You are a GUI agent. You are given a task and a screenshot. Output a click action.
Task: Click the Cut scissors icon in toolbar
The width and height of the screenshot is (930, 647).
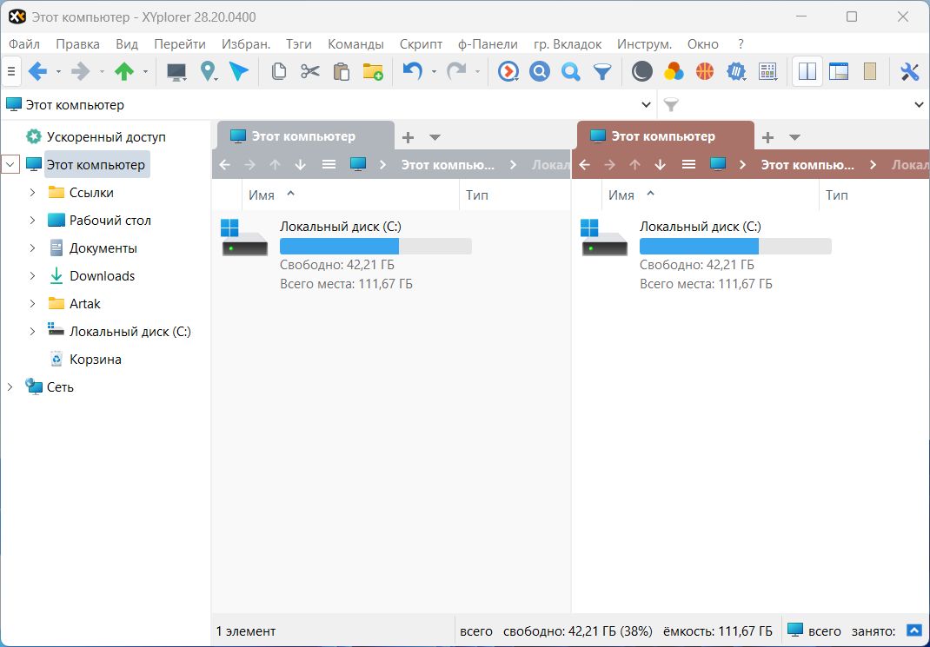point(310,72)
